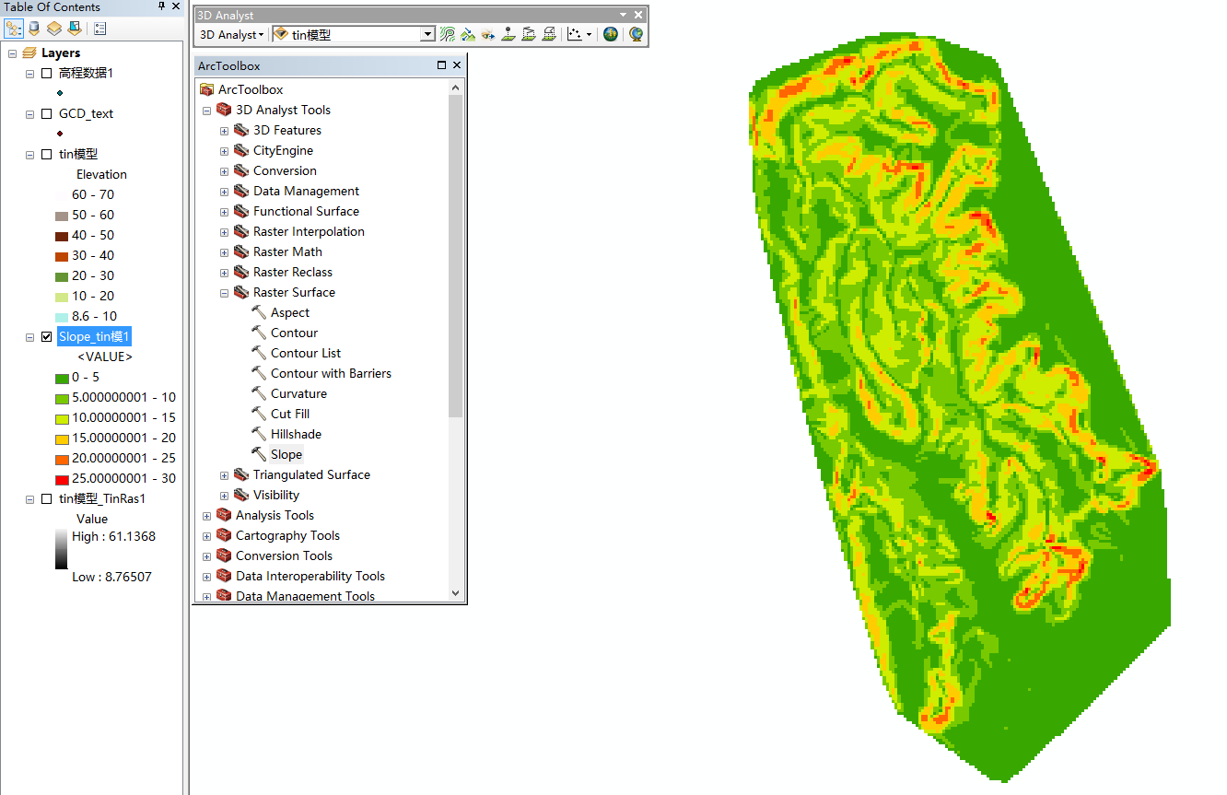Enable the GCD_text layer checkbox
The height and width of the screenshot is (795, 1227).
pos(47,114)
